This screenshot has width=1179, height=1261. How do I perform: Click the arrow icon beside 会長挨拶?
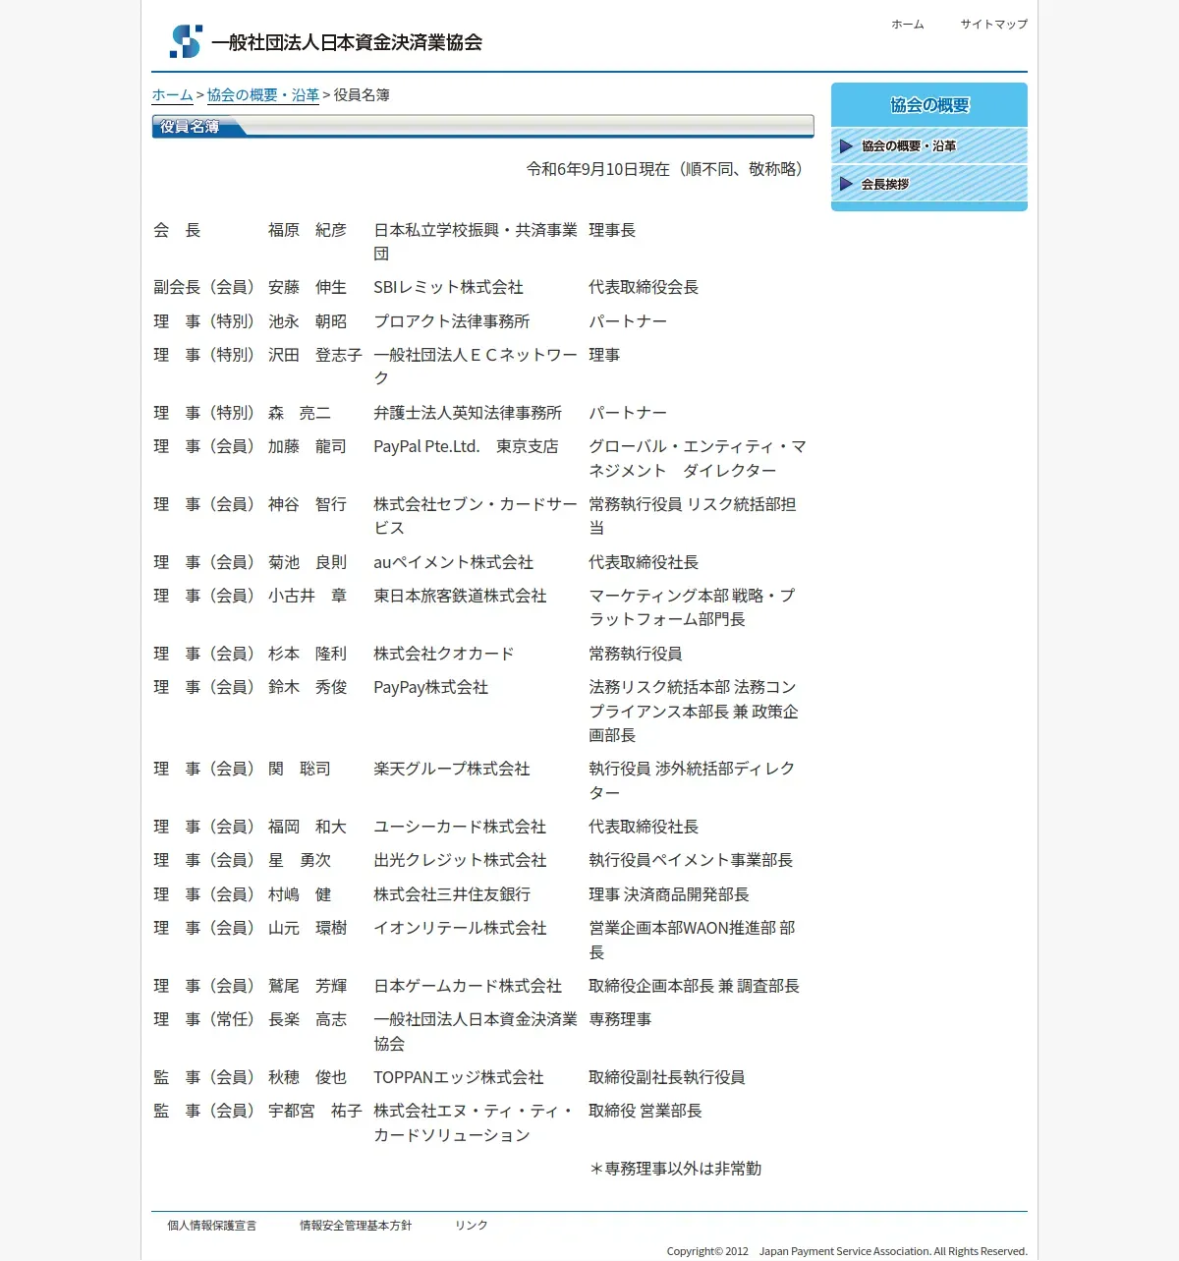[x=846, y=184]
